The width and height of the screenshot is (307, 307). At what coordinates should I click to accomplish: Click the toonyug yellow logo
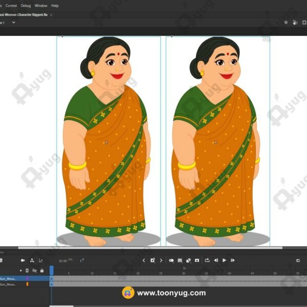[128, 293]
